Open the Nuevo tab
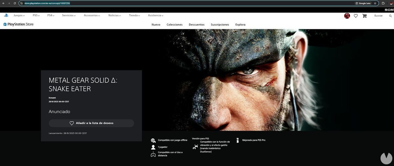The width and height of the screenshot is (394, 166). coord(156,25)
